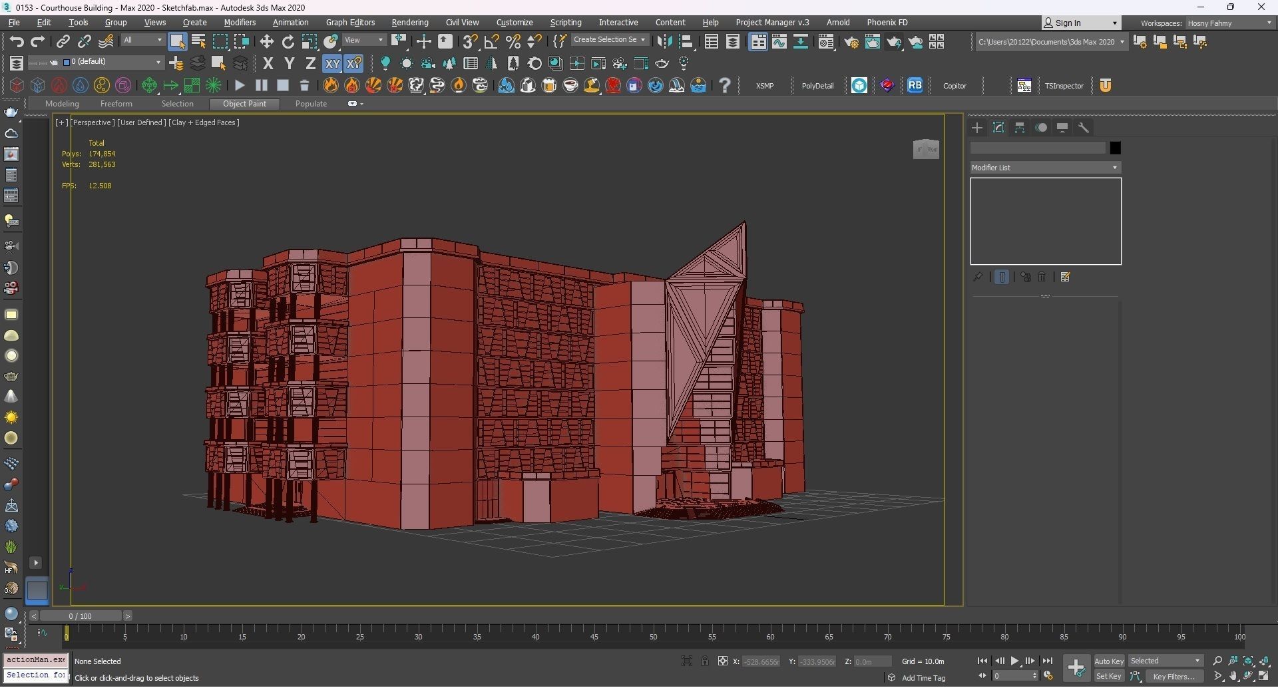Open the Modifiers menu
Image resolution: width=1278 pixels, height=692 pixels.
[240, 23]
